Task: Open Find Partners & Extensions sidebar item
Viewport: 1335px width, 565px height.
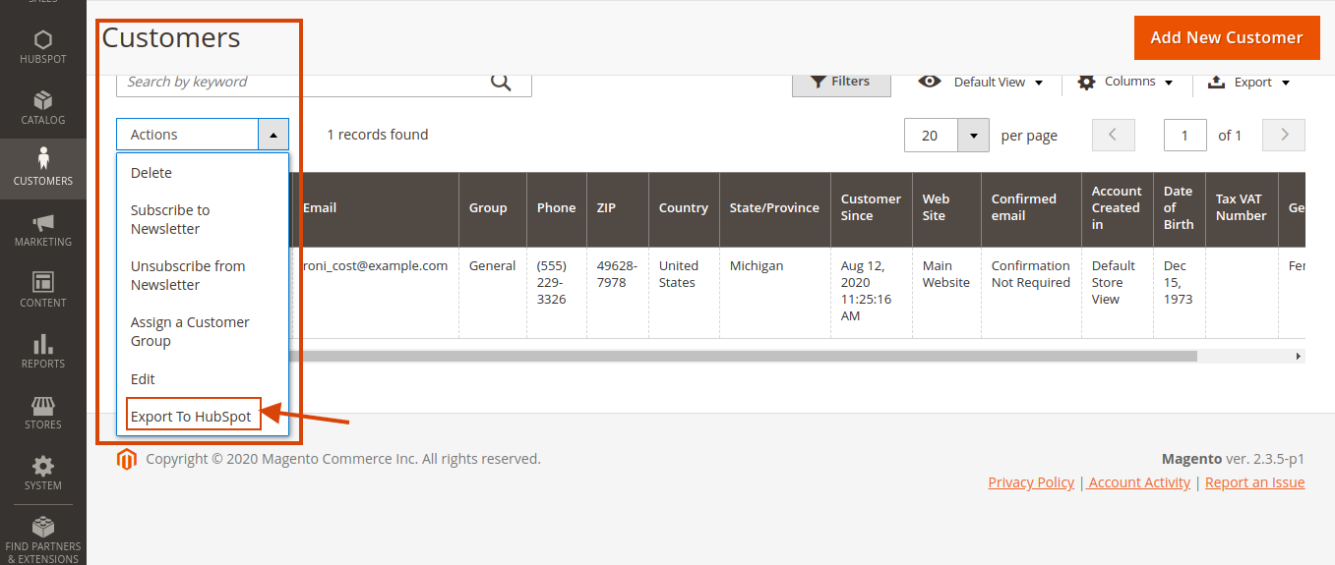Action: click(x=43, y=538)
